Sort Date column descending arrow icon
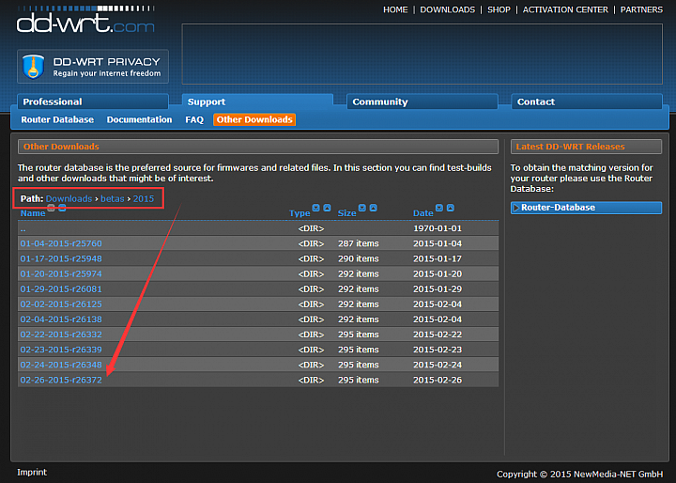The height and width of the screenshot is (483, 676). (x=439, y=208)
